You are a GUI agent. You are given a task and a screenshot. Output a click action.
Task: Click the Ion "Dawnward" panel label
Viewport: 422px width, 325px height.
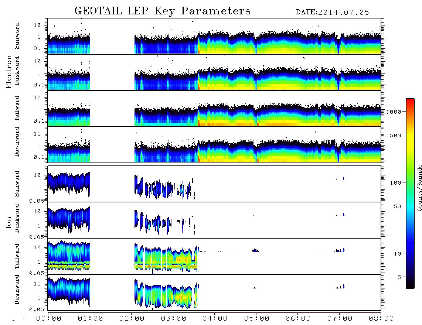[17, 290]
